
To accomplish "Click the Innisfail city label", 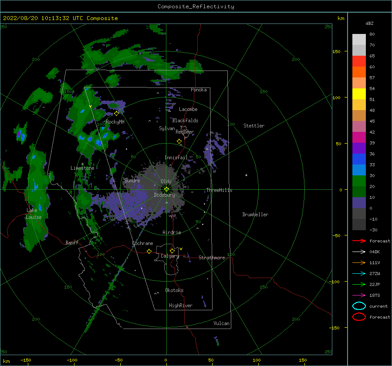I will tap(176, 158).
